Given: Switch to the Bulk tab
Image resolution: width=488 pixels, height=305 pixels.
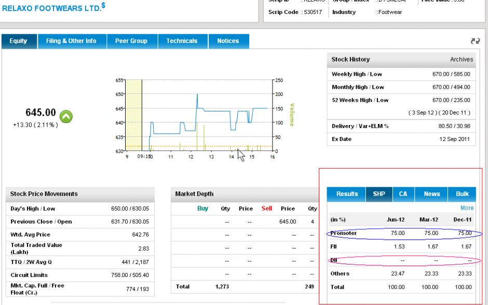Looking at the screenshot, I should (462, 194).
